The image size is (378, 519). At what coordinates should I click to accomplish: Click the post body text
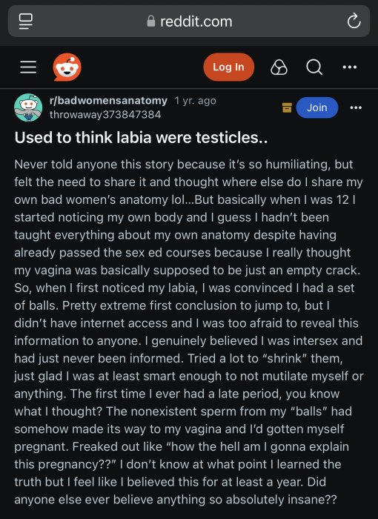coord(189,332)
